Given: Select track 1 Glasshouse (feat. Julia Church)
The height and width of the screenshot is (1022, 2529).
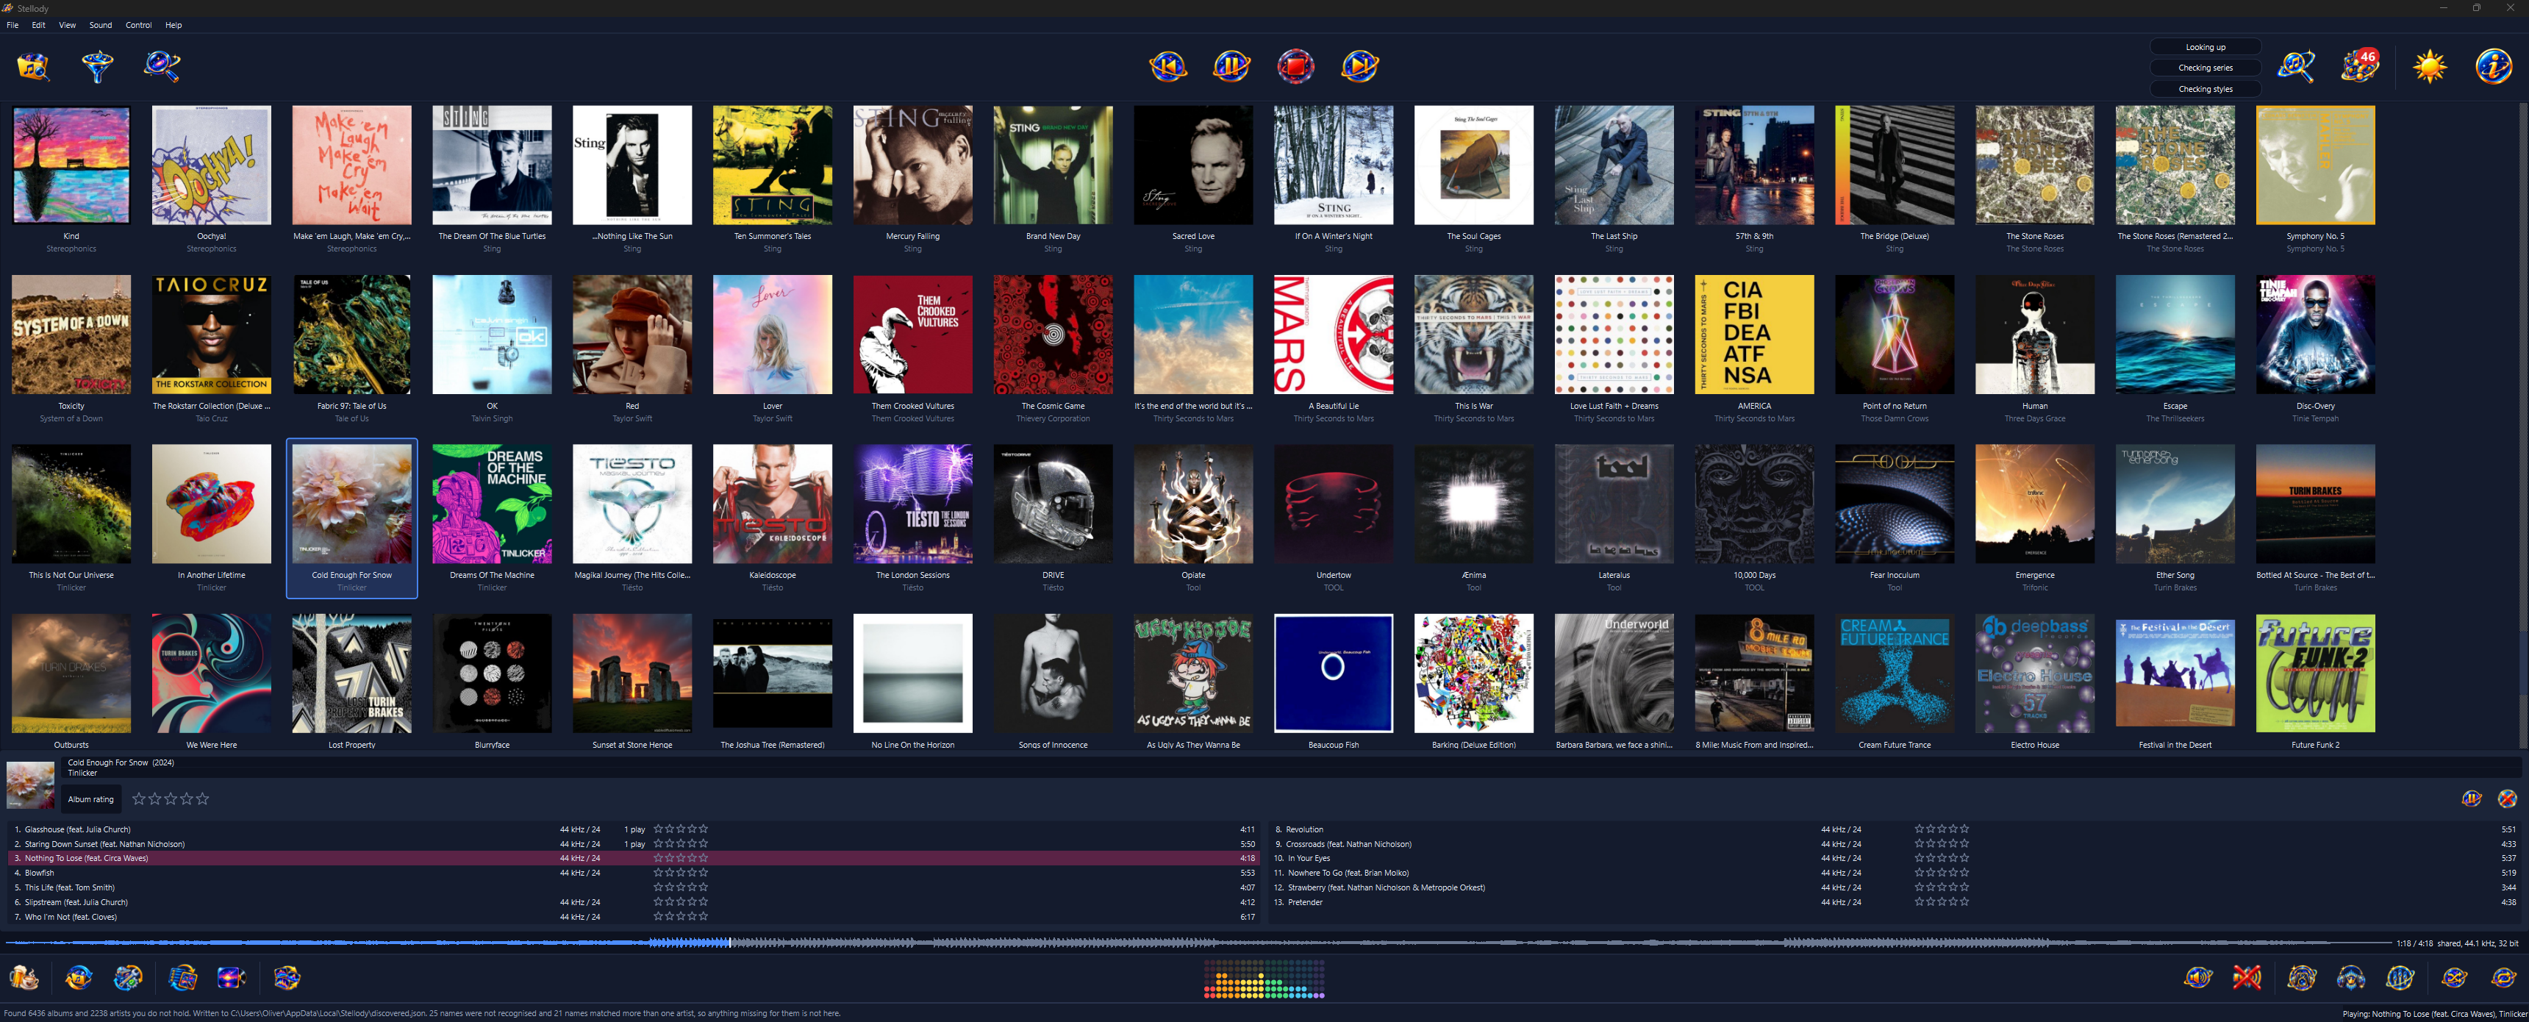Looking at the screenshot, I should [x=632, y=829].
